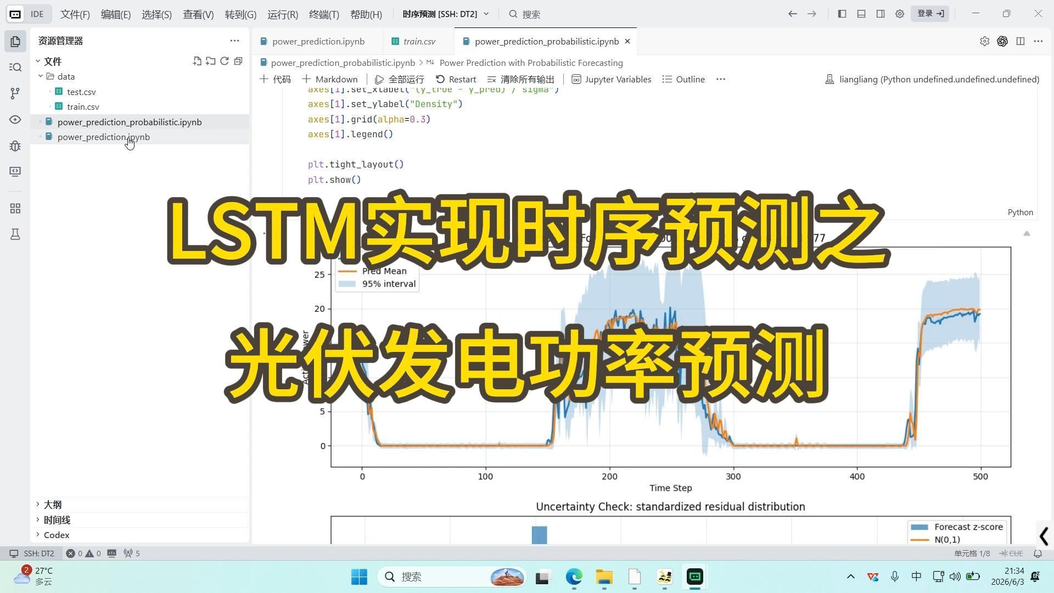The width and height of the screenshot is (1054, 593).
Task: Open the 运行(R) menu
Action: [283, 14]
